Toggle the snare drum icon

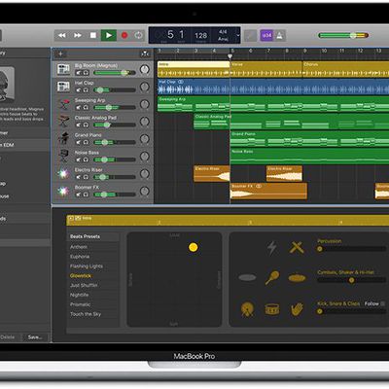coord(272,309)
